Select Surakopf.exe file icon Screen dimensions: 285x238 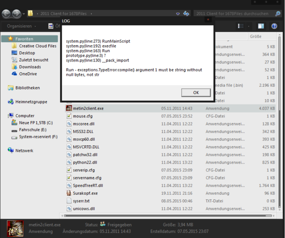69,193
